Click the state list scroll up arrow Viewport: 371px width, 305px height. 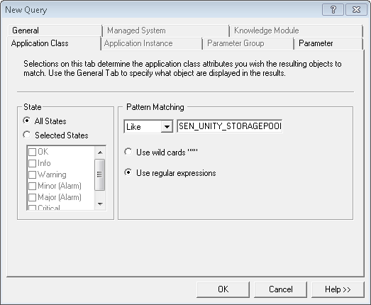tap(100, 152)
